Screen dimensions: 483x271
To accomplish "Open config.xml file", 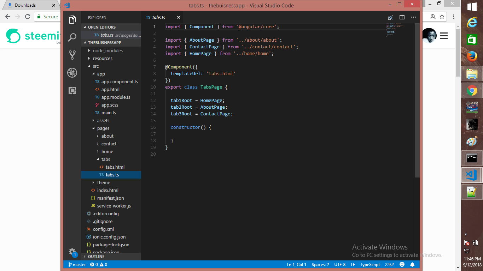I will coord(111,229).
